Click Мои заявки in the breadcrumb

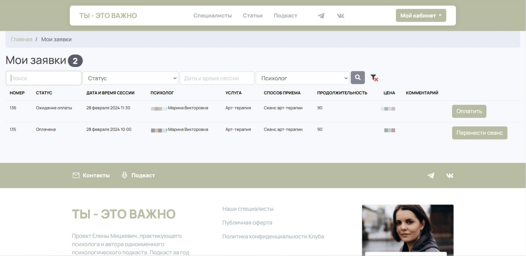[56, 39]
